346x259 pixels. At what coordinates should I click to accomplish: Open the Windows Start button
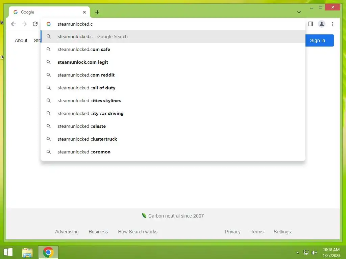point(8,252)
